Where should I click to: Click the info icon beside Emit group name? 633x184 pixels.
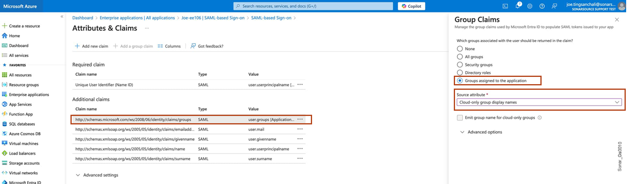click(540, 118)
